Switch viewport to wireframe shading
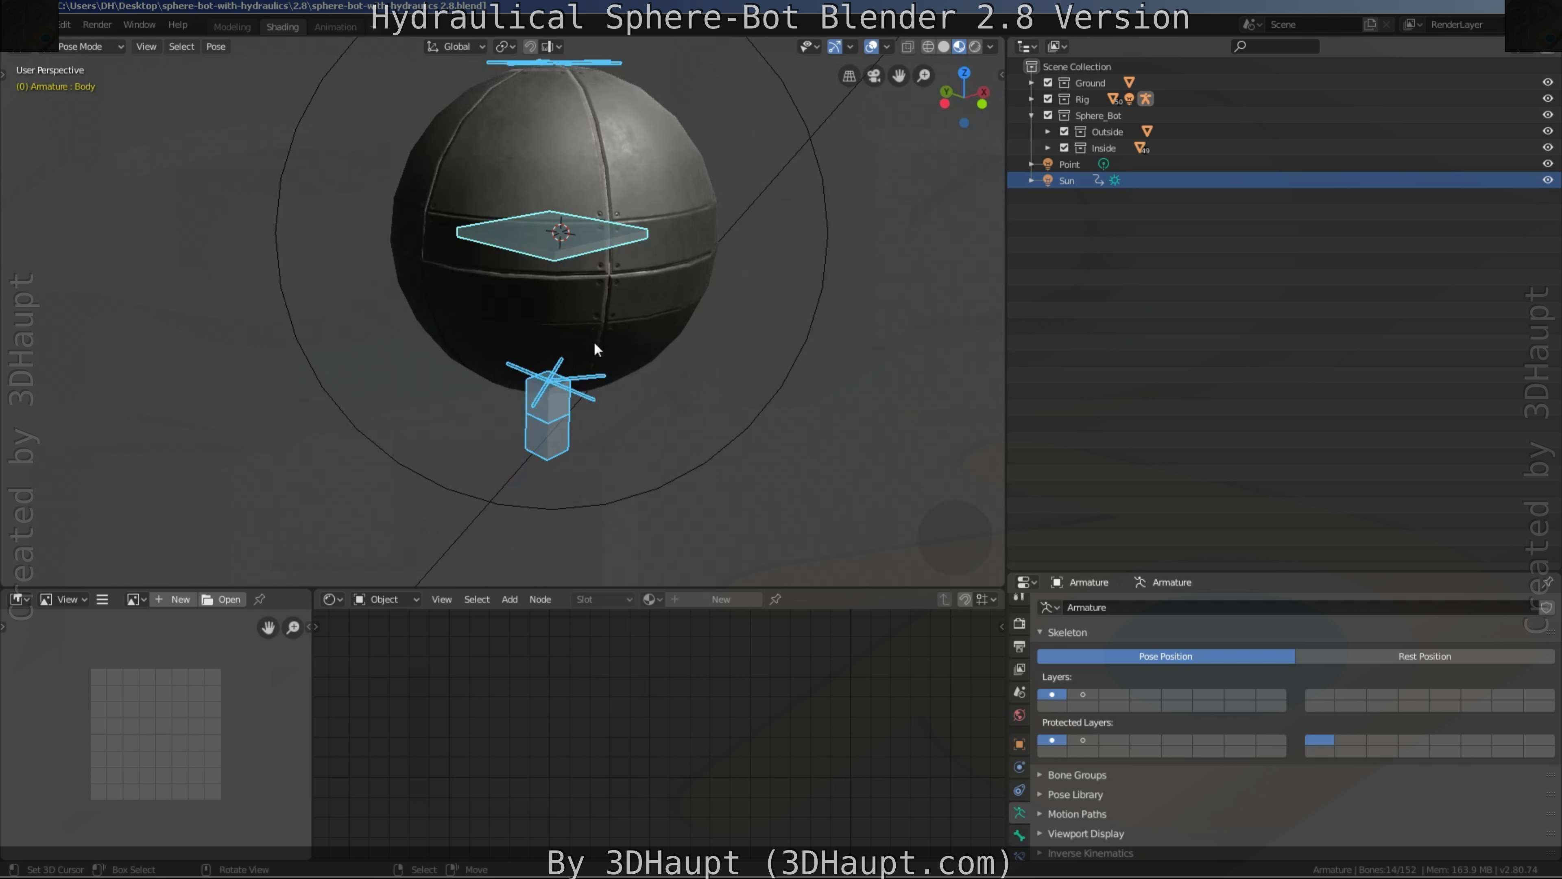This screenshot has height=879, width=1562. tap(928, 47)
